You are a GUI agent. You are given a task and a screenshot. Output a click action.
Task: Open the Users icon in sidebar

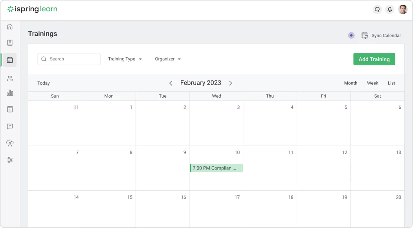(10, 78)
